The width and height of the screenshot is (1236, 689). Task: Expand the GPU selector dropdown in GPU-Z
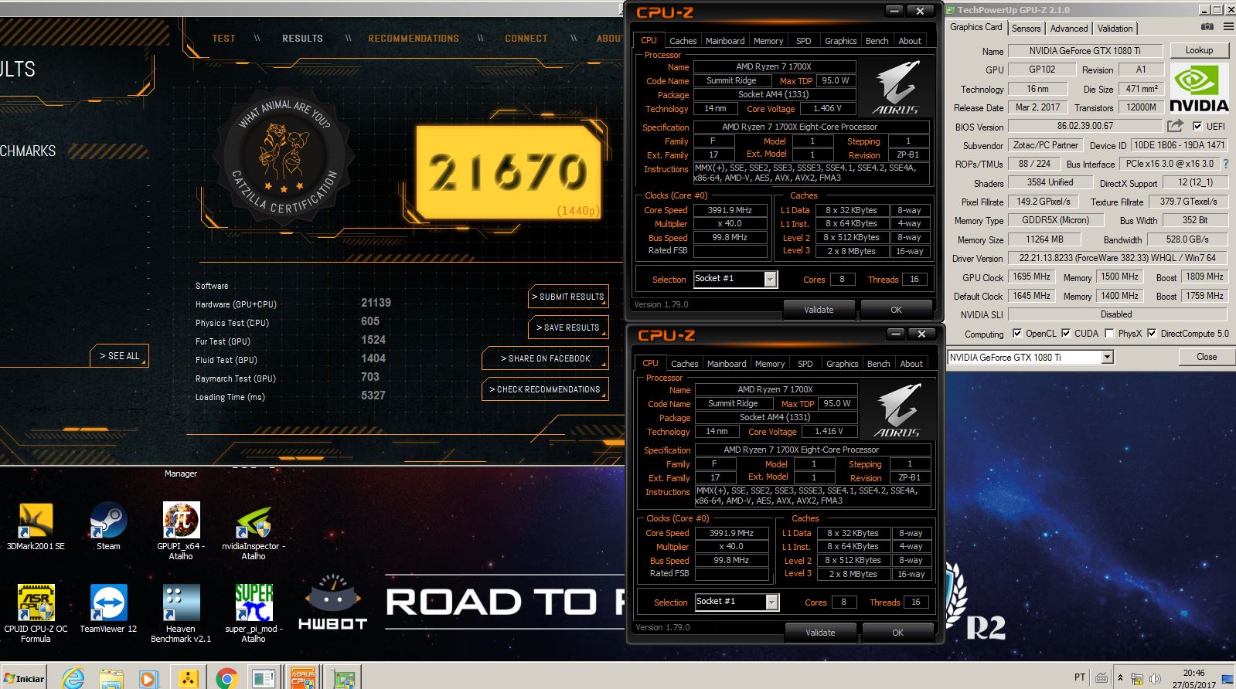click(x=1107, y=357)
